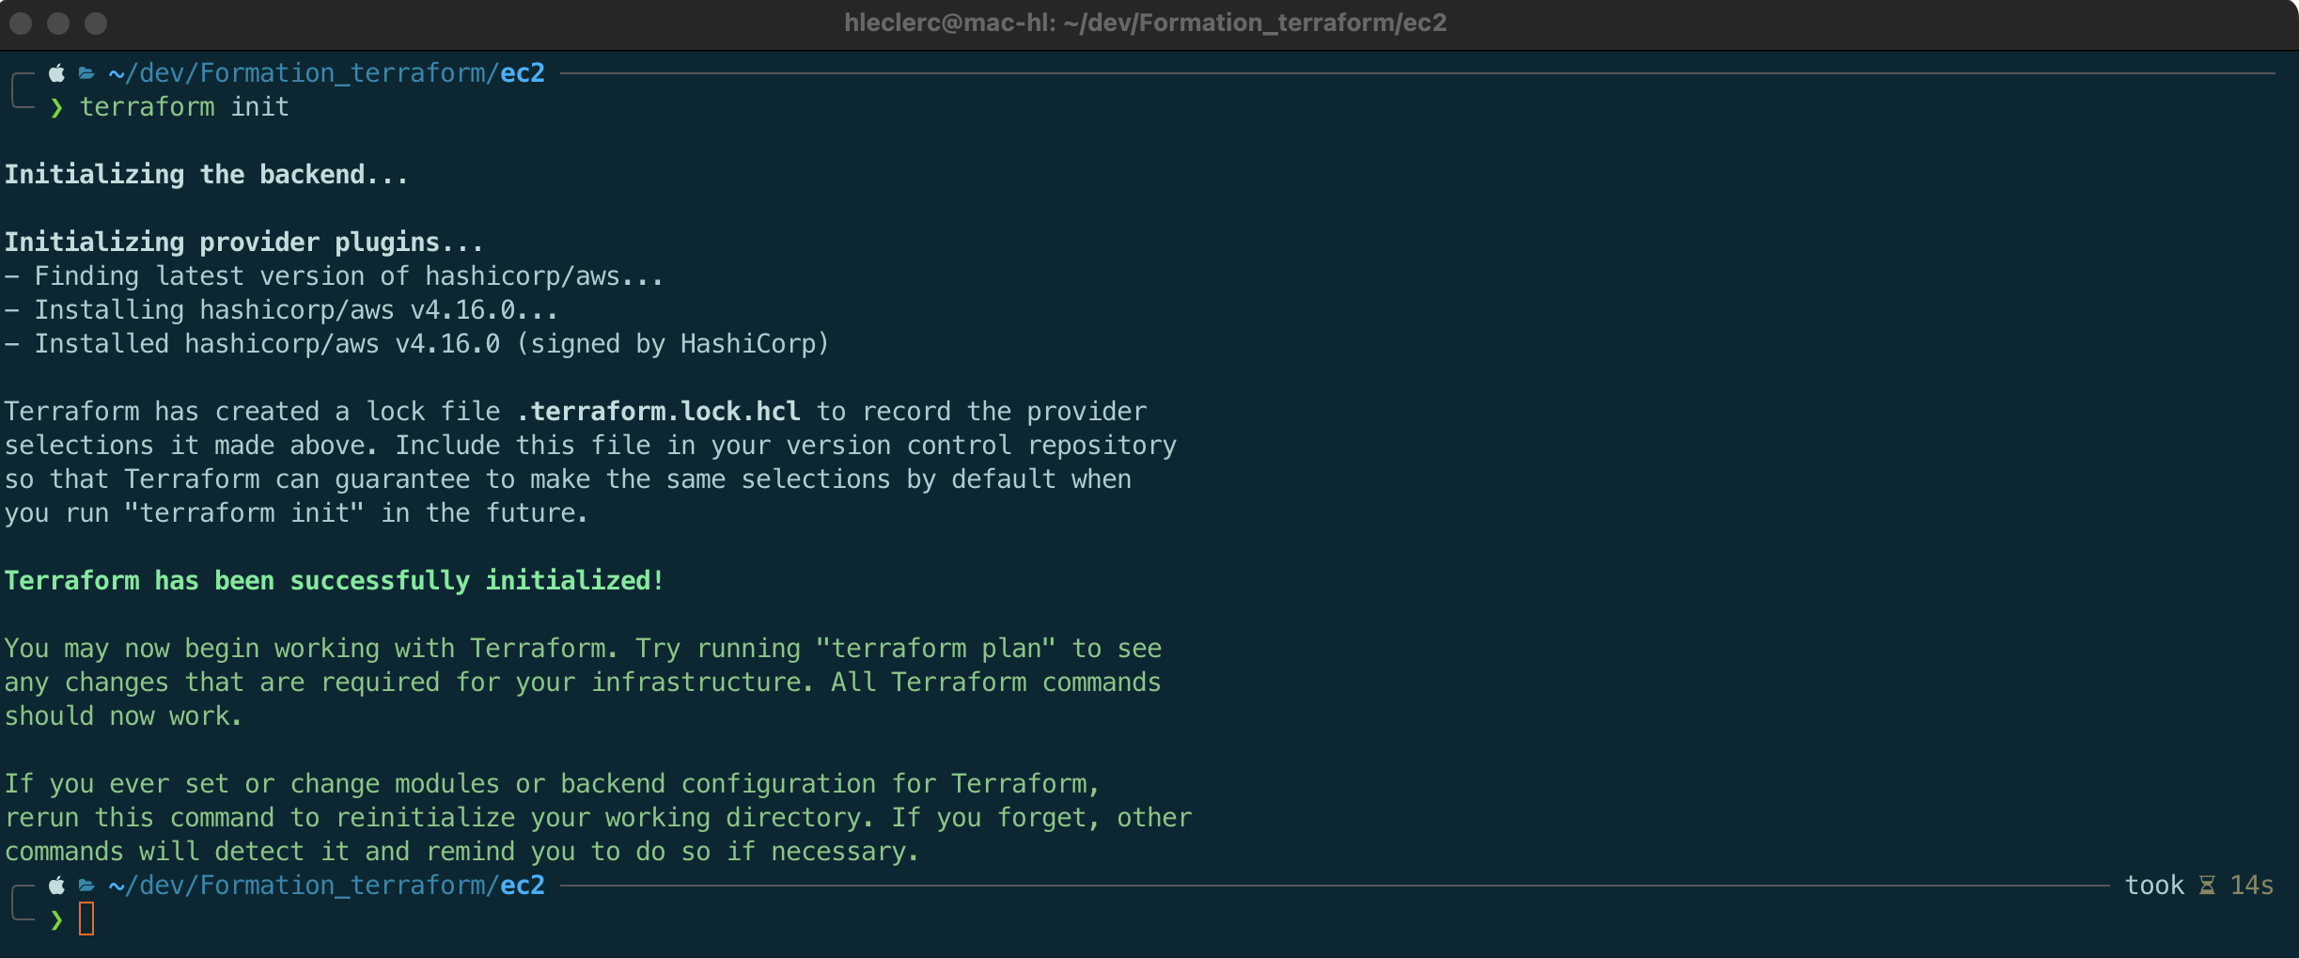Minimize the terminal window
This screenshot has height=958, width=2299.
pyautogui.click(x=58, y=24)
